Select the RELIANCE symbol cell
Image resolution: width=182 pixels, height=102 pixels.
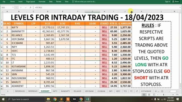[19, 35]
